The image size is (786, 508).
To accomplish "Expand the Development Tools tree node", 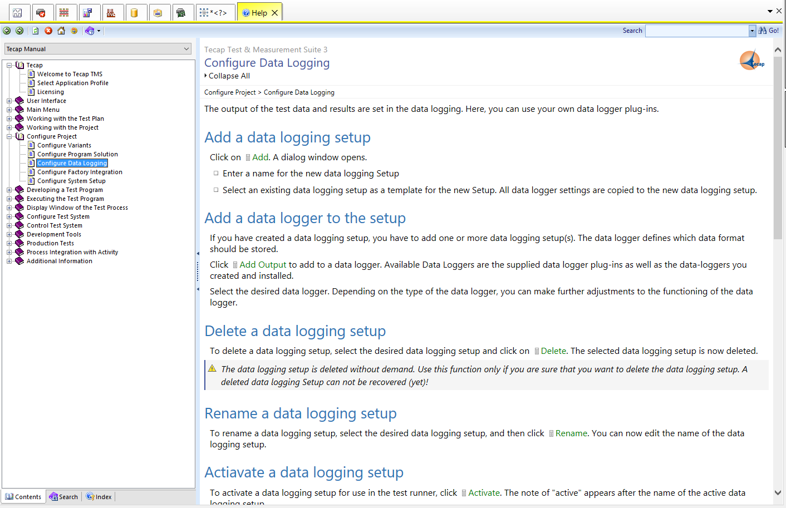I will pos(9,234).
